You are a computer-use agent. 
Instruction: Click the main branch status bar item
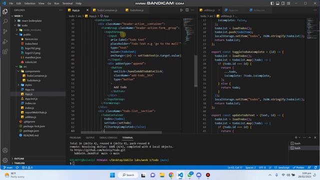(x=8, y=167)
